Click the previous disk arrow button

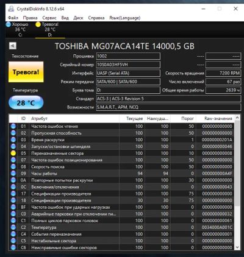13,46
